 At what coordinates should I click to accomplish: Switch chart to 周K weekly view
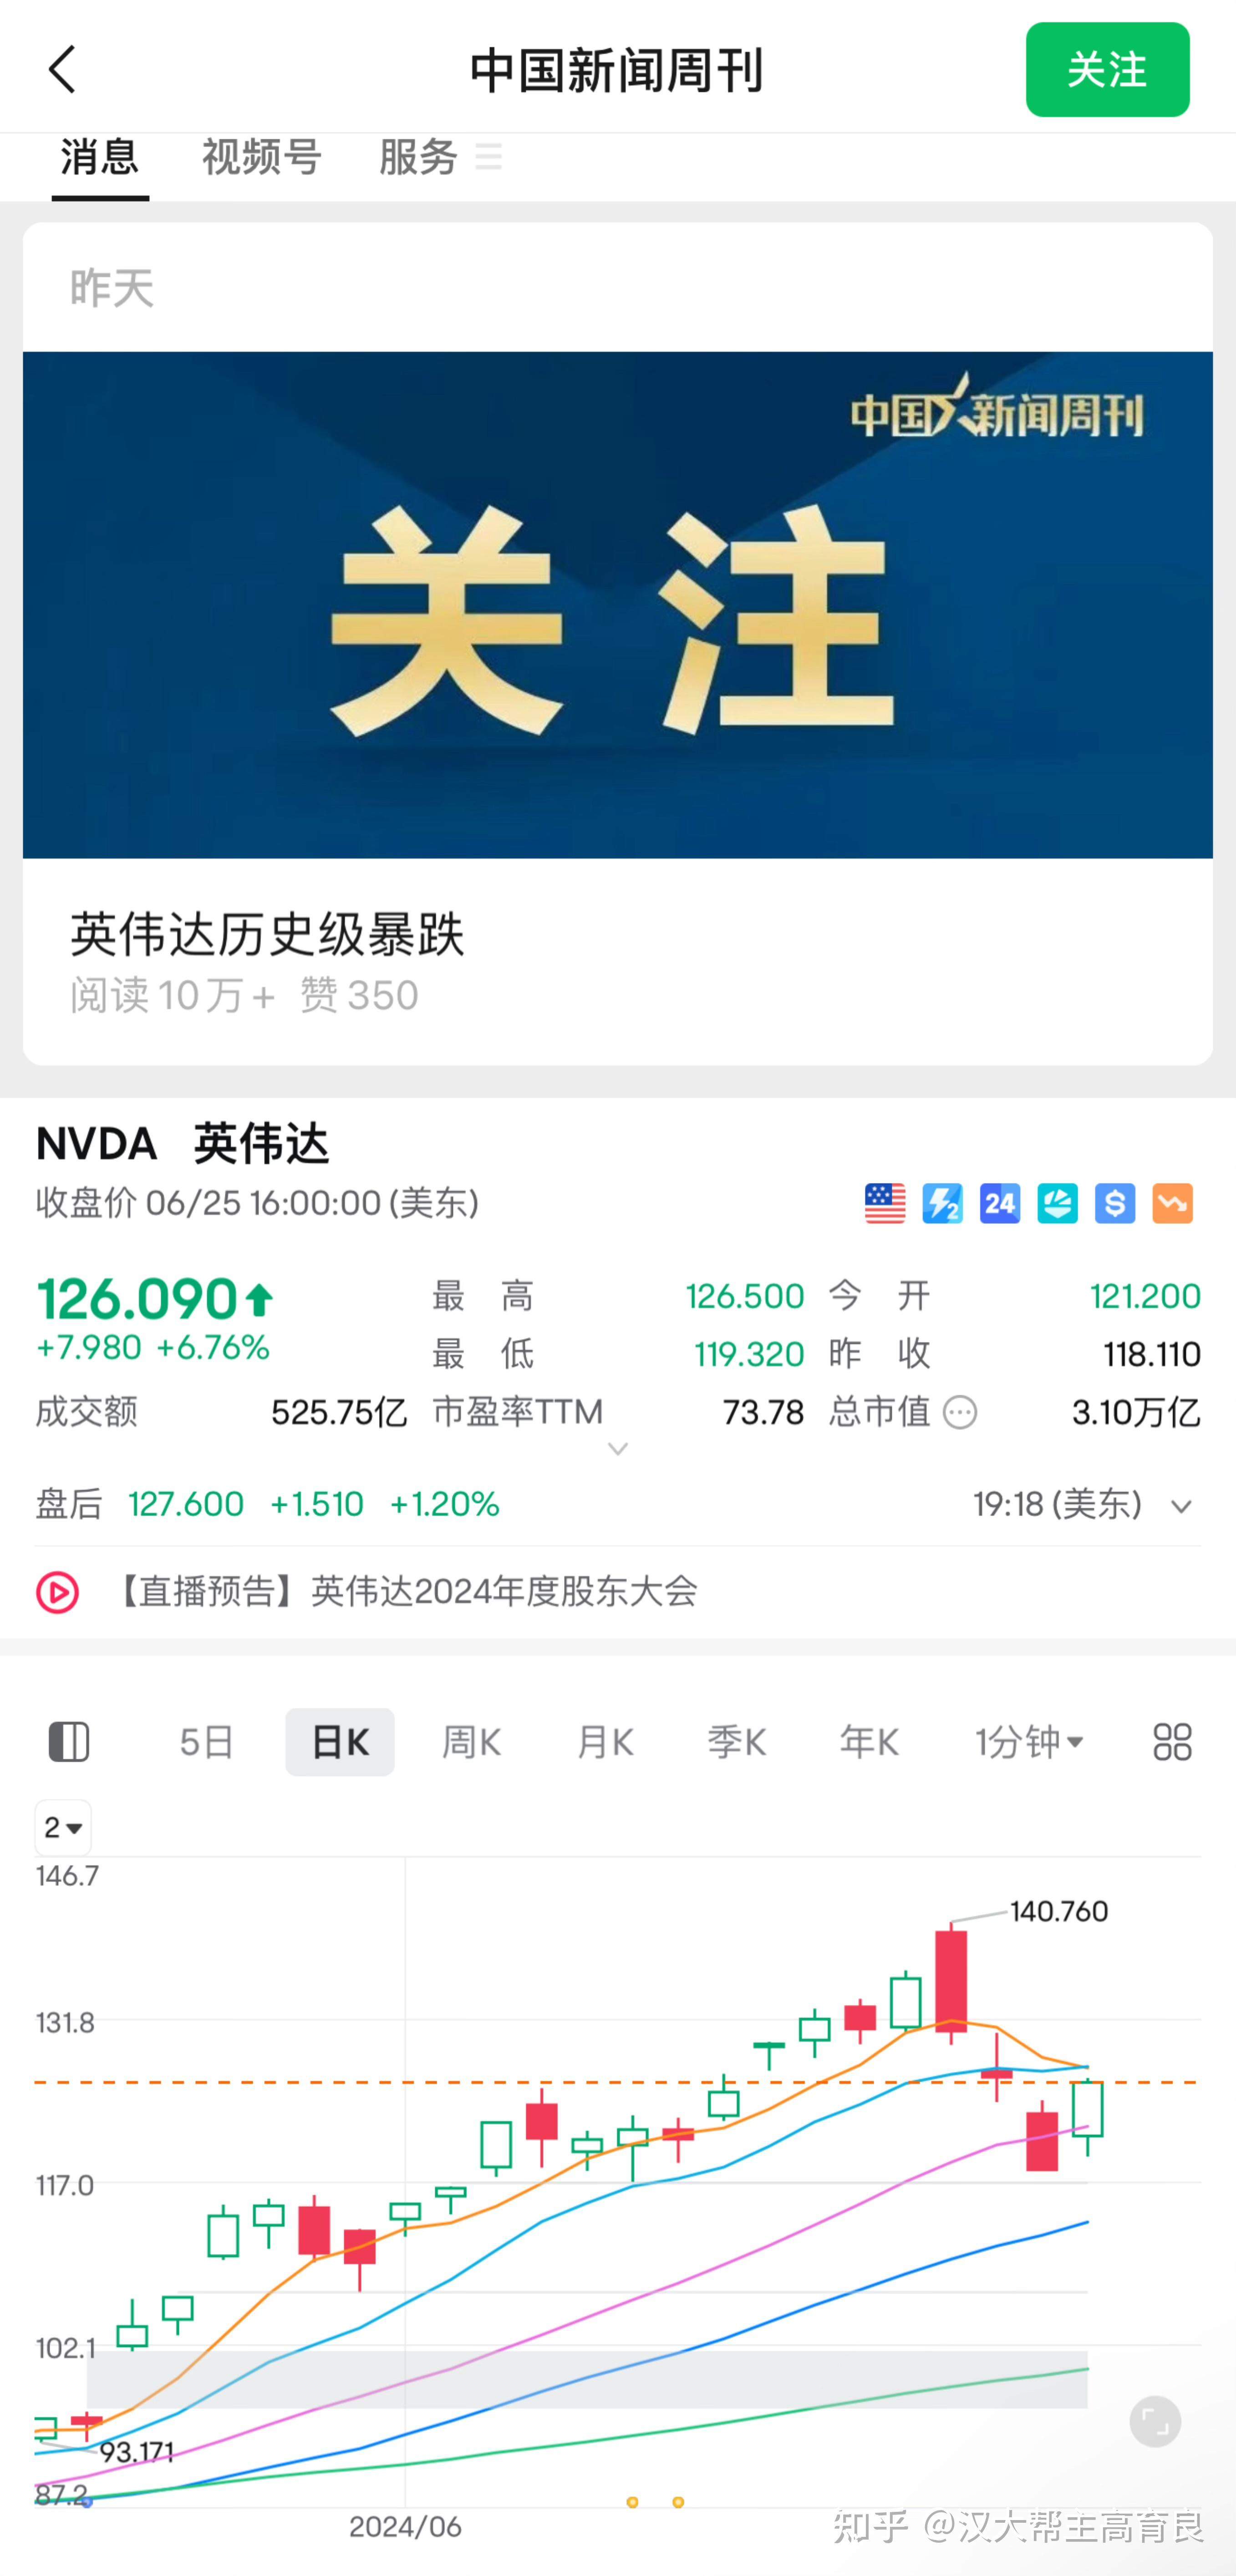[x=471, y=1742]
